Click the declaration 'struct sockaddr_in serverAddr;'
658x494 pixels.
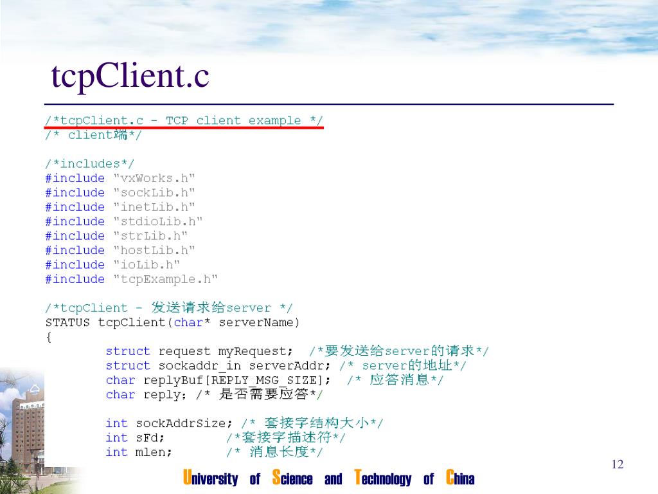(218, 366)
